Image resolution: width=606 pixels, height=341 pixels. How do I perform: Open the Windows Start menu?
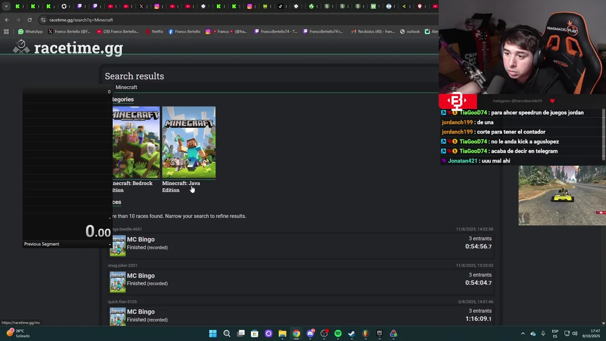click(213, 333)
